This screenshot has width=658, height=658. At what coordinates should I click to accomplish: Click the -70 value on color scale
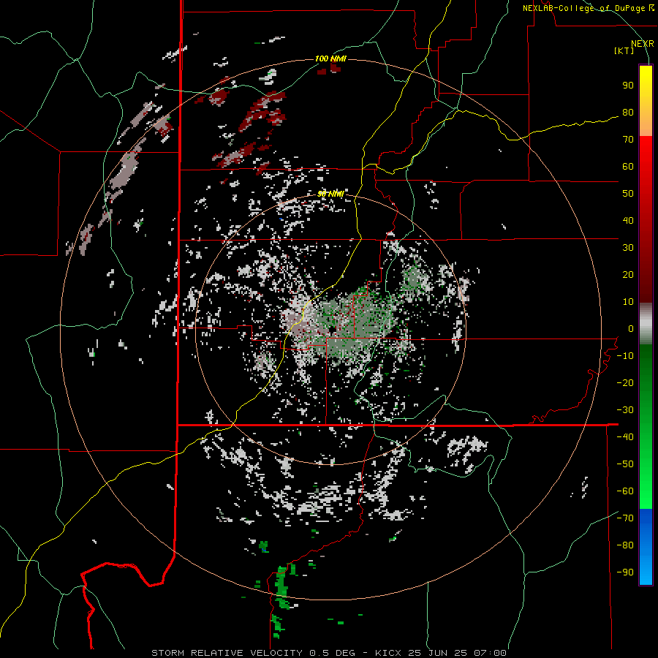pos(625,518)
